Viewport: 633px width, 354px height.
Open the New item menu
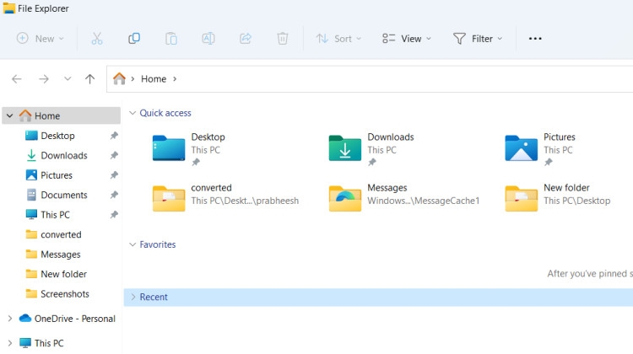tap(40, 39)
